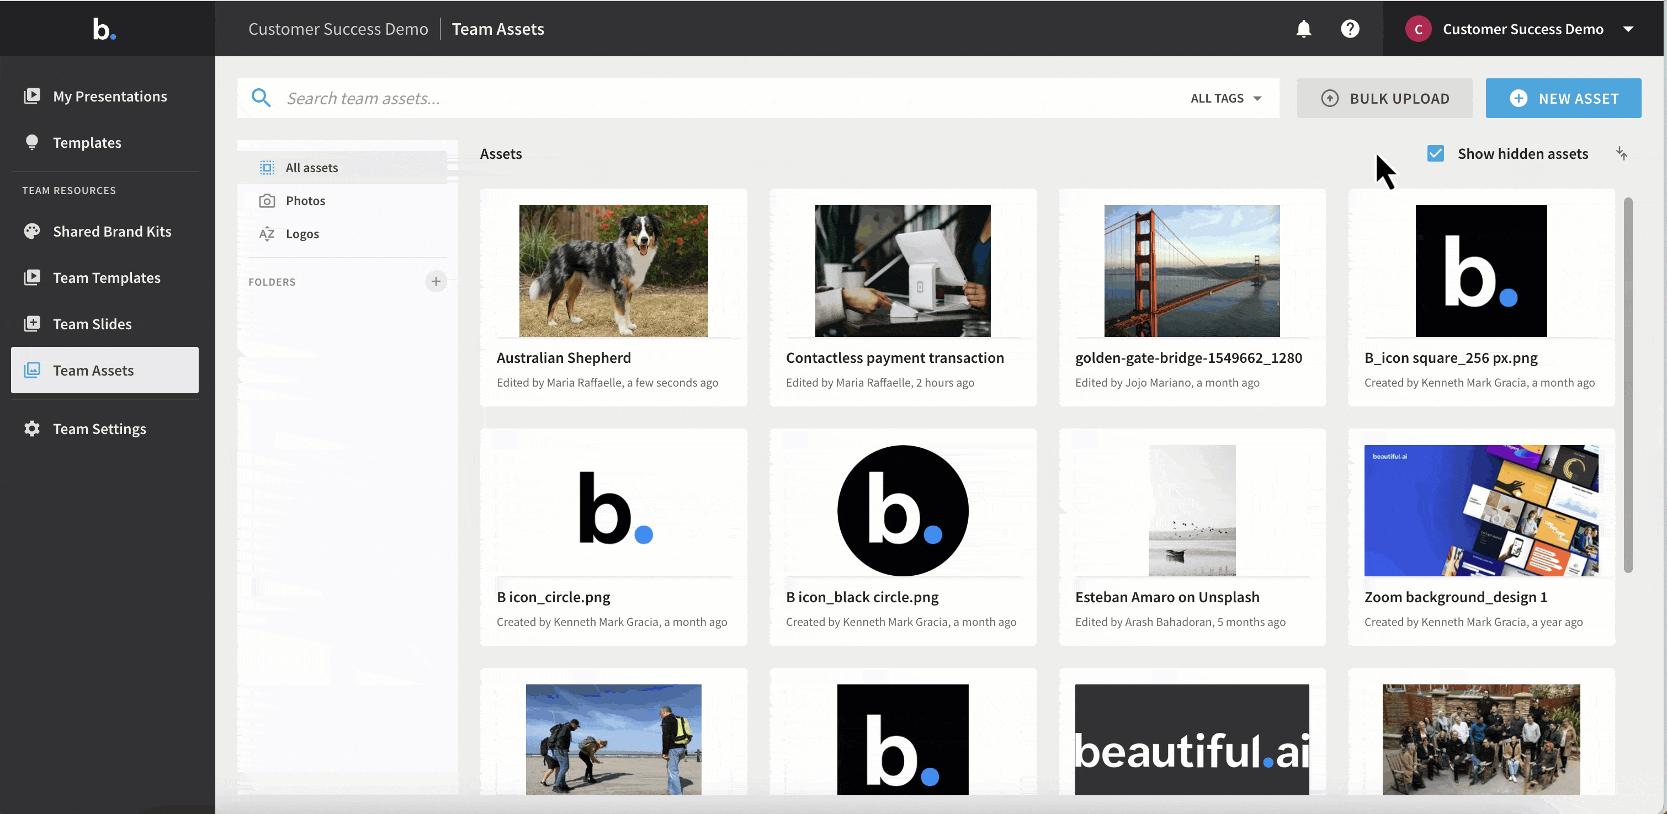
Task: Add a new folder with plus icon
Action: [436, 281]
